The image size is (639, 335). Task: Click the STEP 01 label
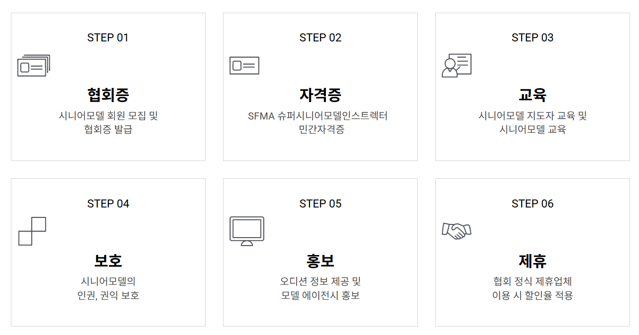108,38
